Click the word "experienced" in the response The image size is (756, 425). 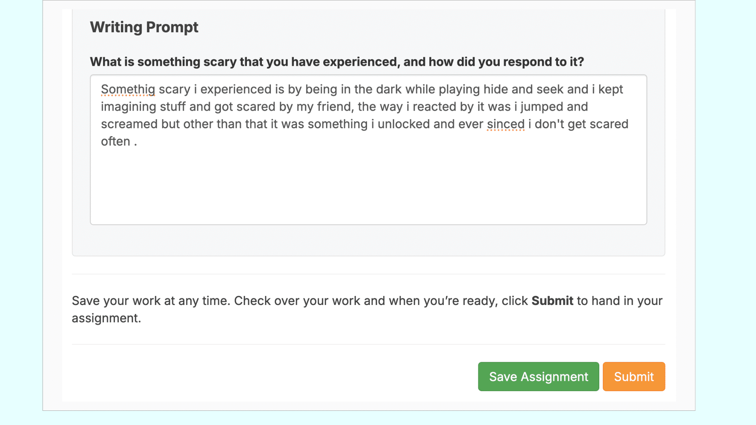[236, 89]
